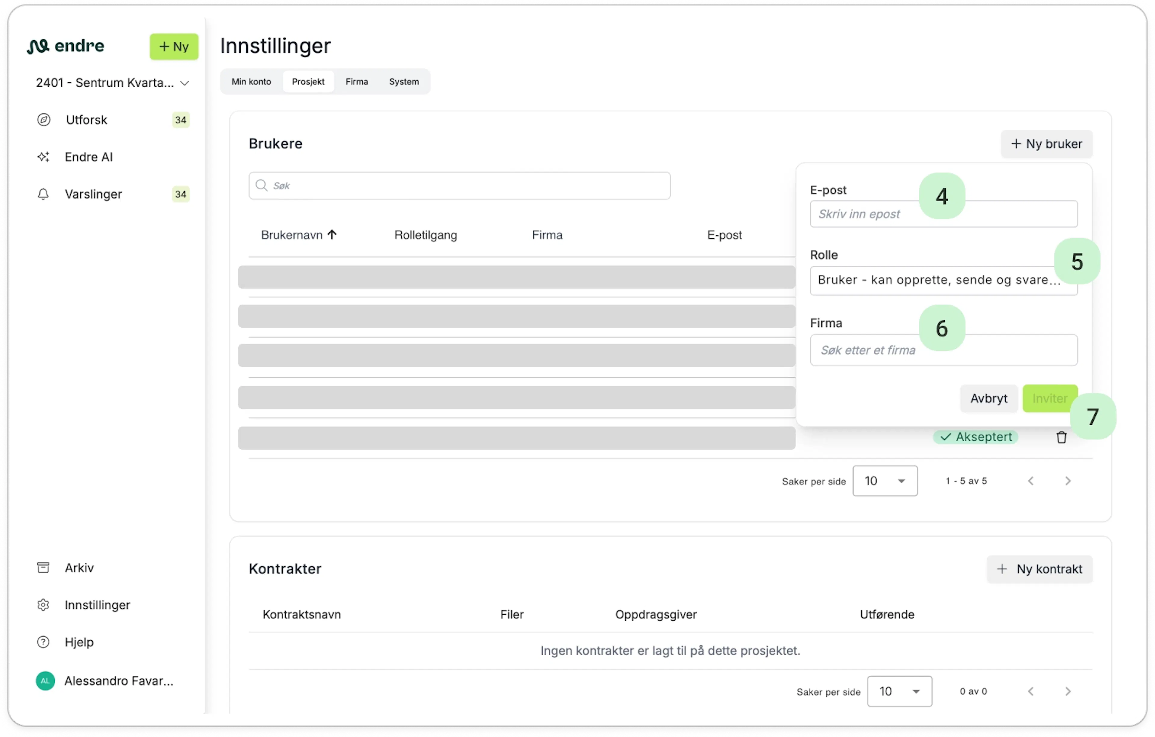Viewport: 1155px width, 737px height.
Task: Click the Alessandro Favar avatar
Action: pos(45,681)
